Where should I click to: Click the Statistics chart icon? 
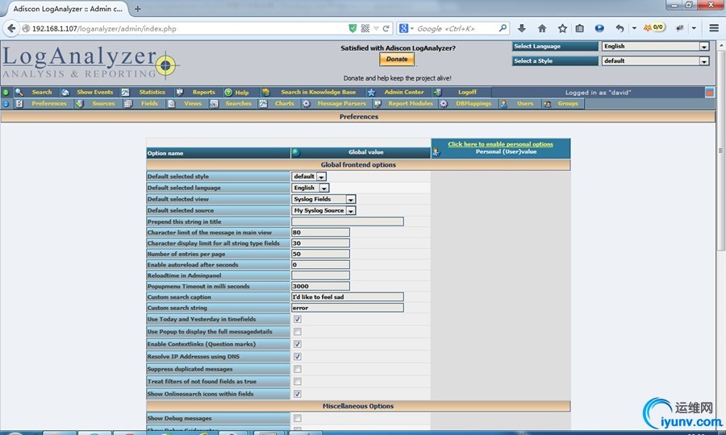pos(126,93)
